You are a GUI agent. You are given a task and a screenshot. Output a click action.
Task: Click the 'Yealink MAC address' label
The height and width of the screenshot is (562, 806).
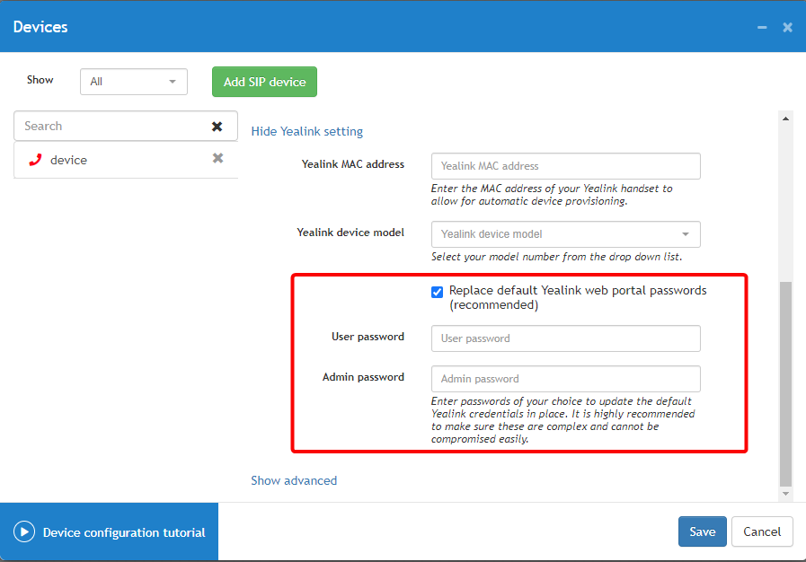pyautogui.click(x=352, y=164)
